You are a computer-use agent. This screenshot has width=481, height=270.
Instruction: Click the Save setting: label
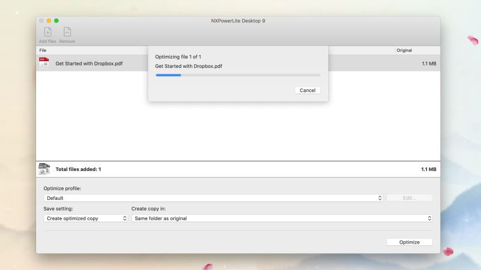tap(58, 208)
